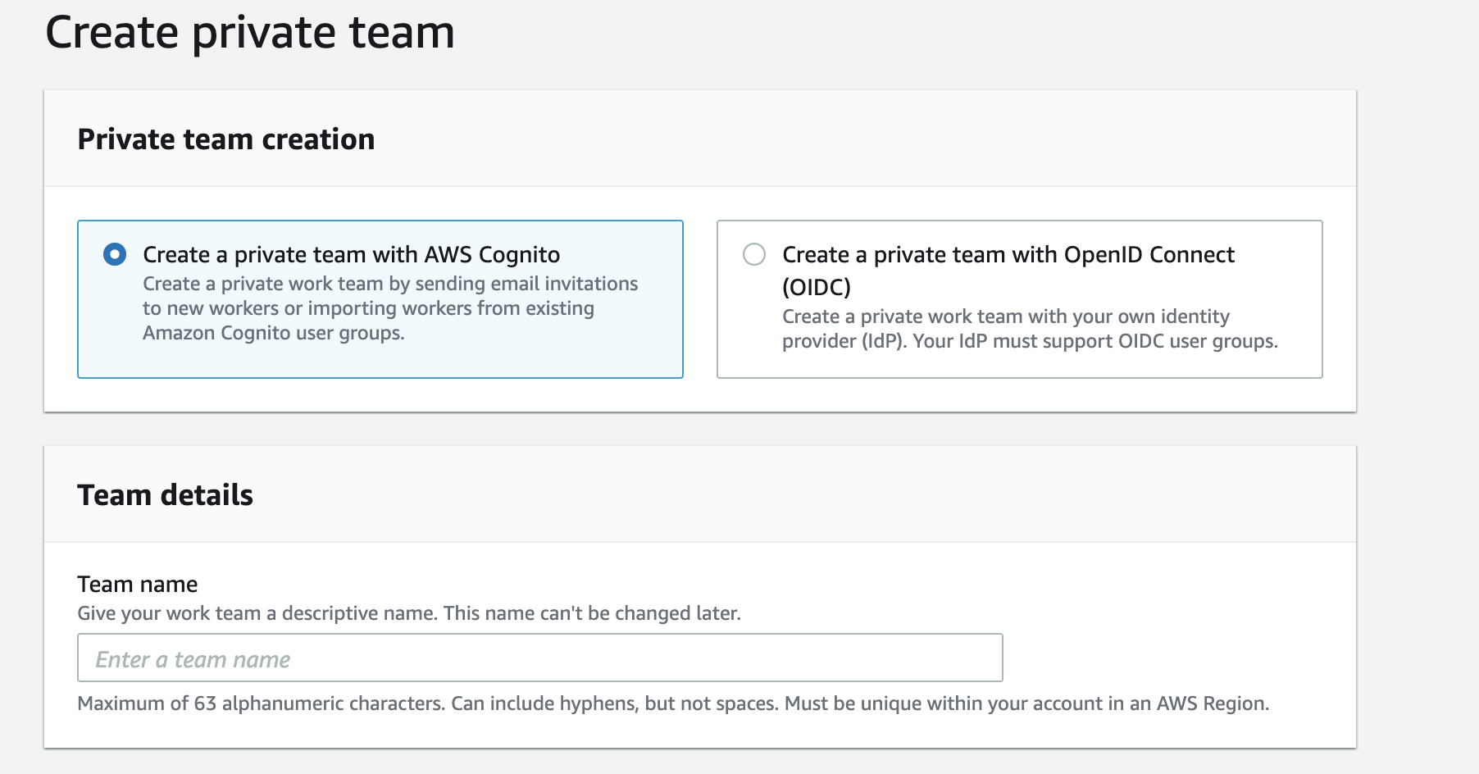The height and width of the screenshot is (774, 1479).
Task: Click 'Amazon Cognito user groups' description line
Action: [274, 333]
